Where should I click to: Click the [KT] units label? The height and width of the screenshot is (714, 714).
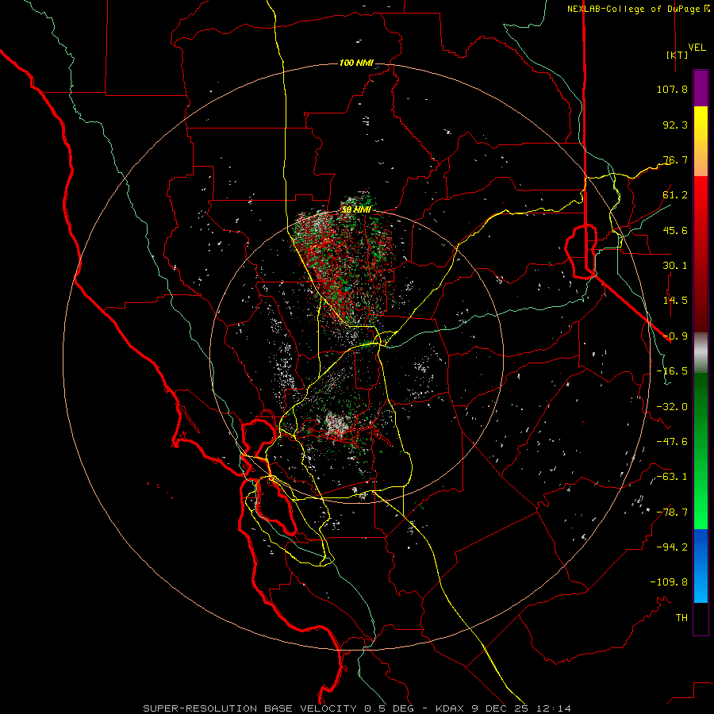tap(677, 55)
